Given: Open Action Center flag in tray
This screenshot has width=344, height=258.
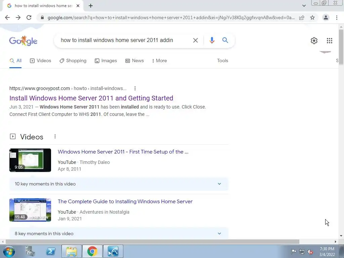Looking at the screenshot, I should [294, 252].
